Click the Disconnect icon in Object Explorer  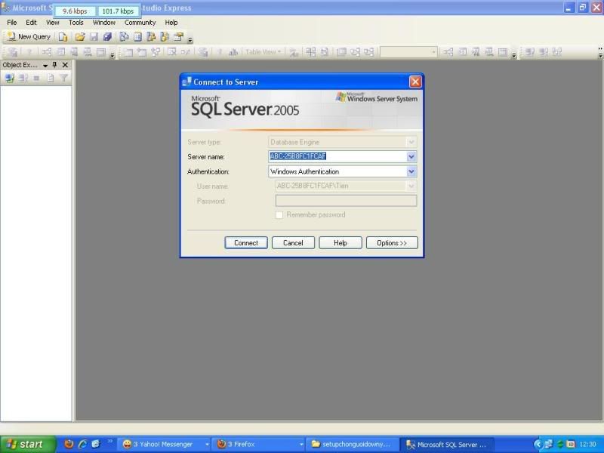(23, 79)
